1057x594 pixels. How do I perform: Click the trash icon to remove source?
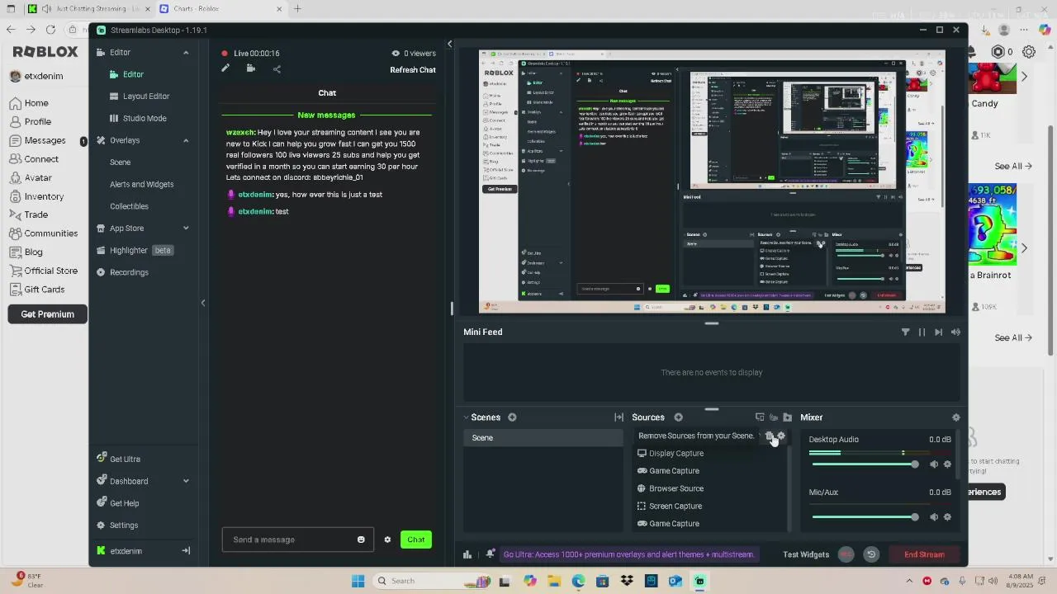click(x=770, y=436)
